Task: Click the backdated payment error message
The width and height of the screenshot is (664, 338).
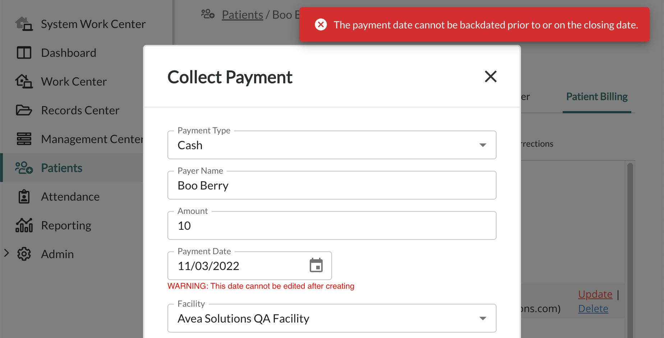Action: (486, 25)
